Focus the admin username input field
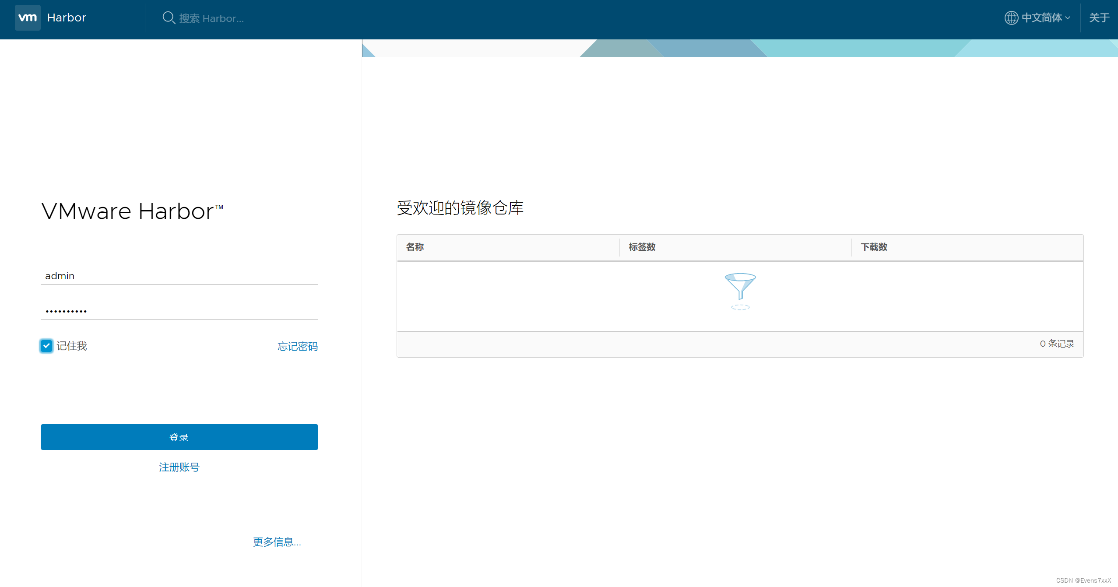The width and height of the screenshot is (1118, 587). click(x=179, y=276)
